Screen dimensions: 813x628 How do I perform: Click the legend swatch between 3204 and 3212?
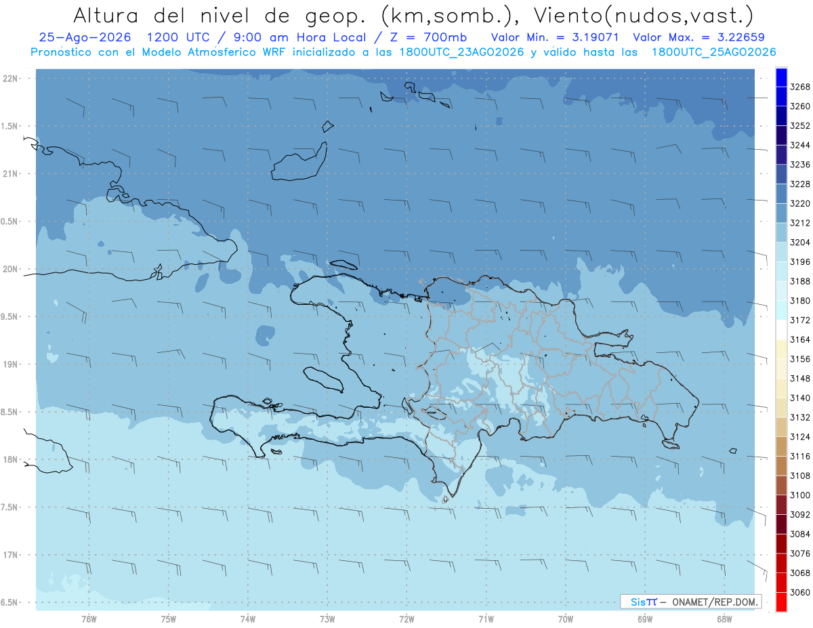[x=780, y=233]
